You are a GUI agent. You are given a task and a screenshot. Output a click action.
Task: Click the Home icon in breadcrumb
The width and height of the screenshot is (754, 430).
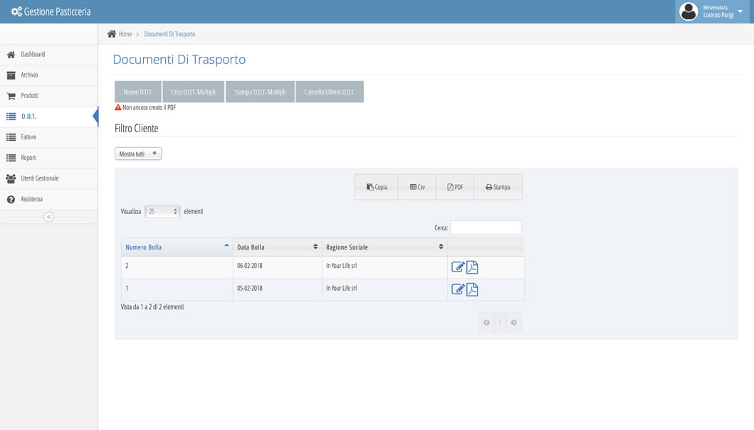pyautogui.click(x=112, y=34)
